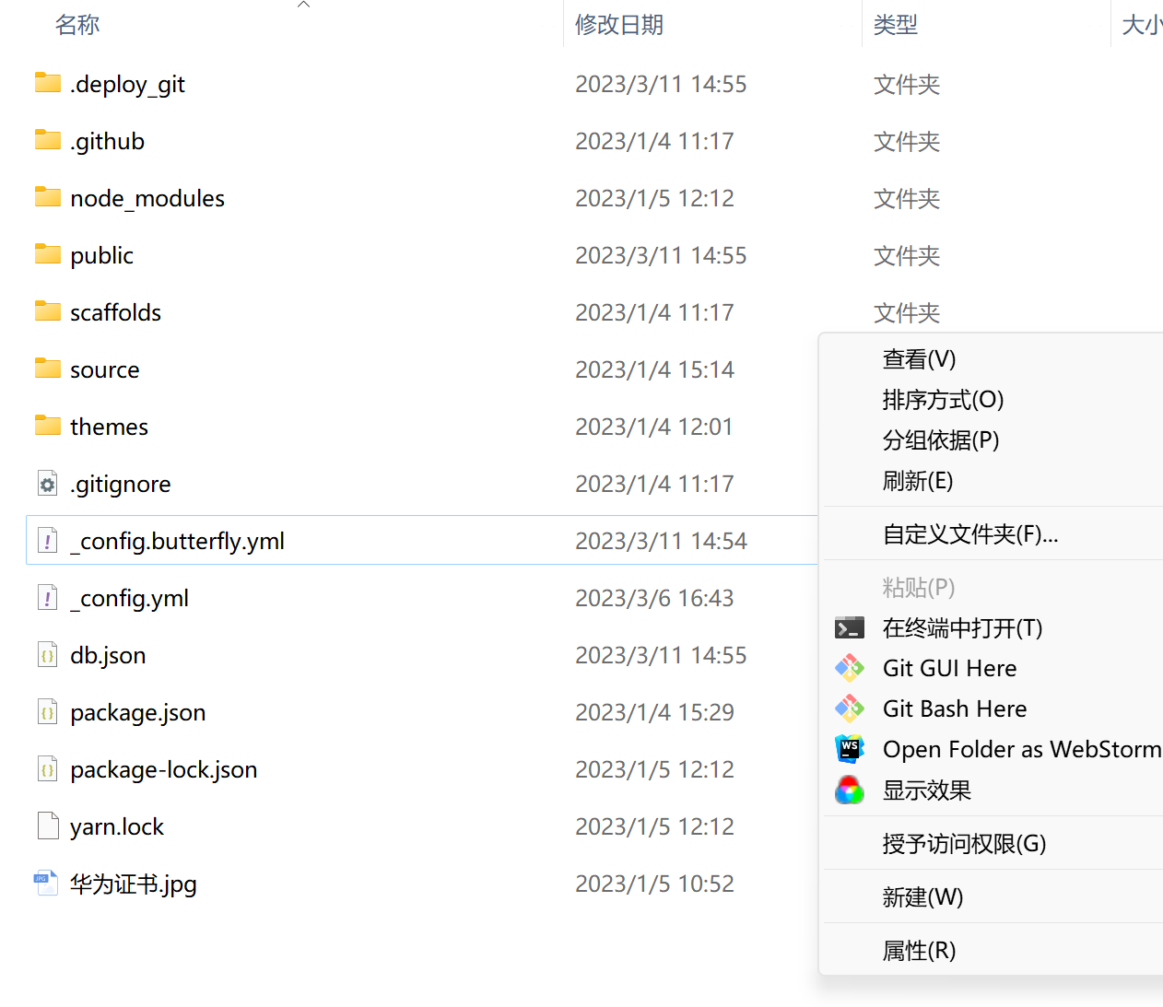Click the colorful 显示效果 icon
The height and width of the screenshot is (1007, 1163).
850,790
